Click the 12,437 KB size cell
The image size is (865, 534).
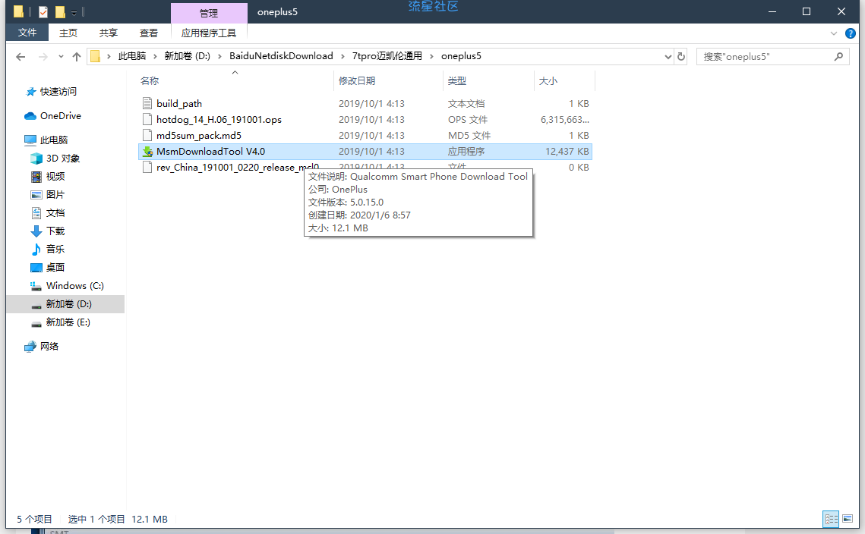(567, 152)
